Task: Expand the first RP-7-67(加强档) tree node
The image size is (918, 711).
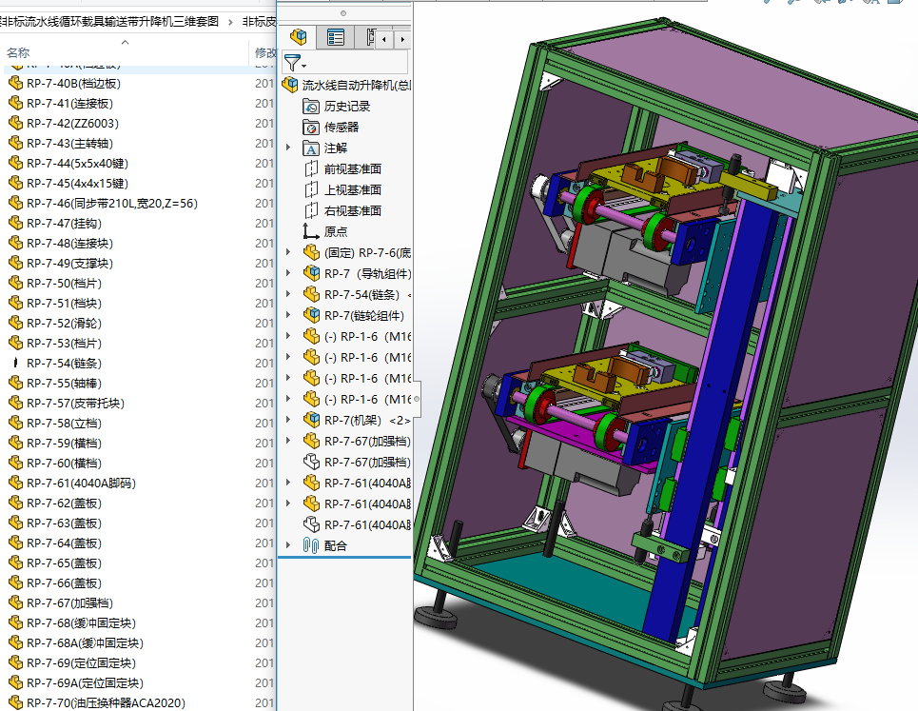Action: click(288, 441)
